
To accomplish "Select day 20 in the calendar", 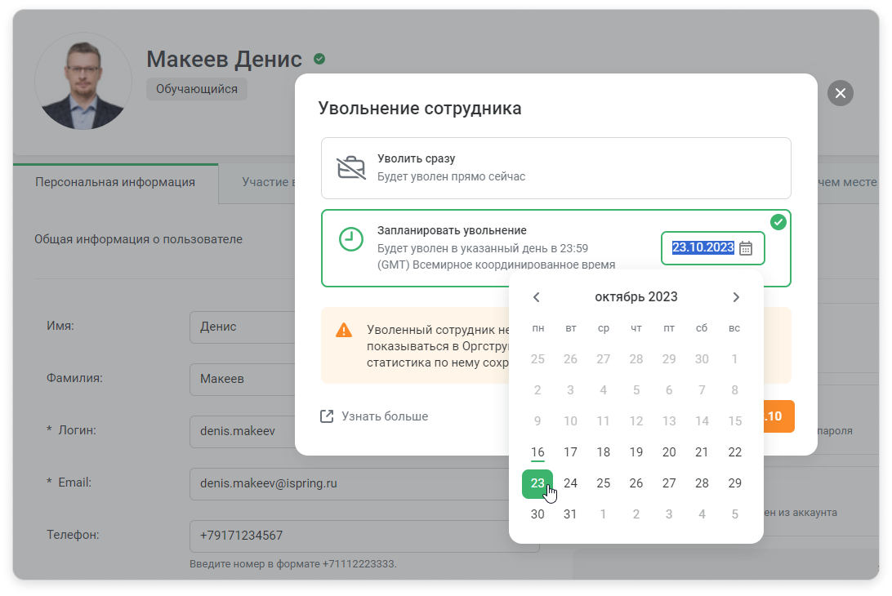I will 669,452.
